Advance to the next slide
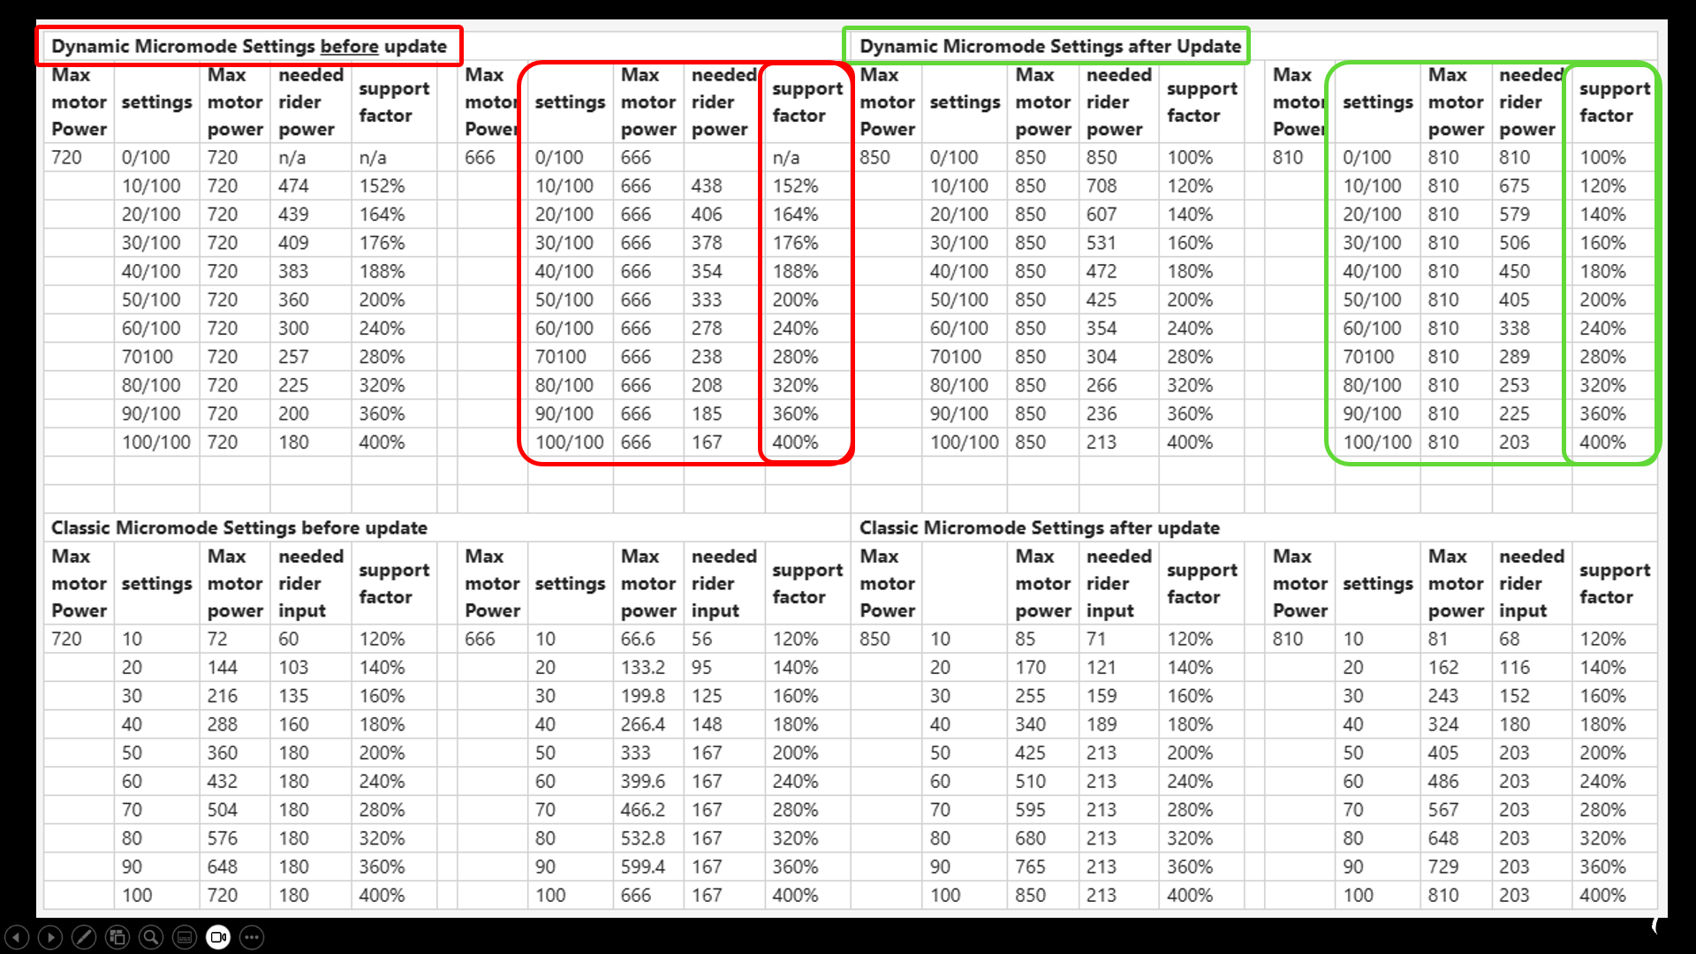The width and height of the screenshot is (1696, 954). (x=50, y=937)
